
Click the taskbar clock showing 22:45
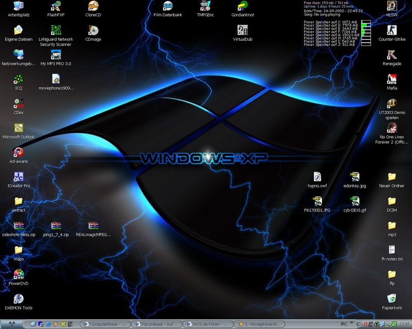tap(404, 324)
